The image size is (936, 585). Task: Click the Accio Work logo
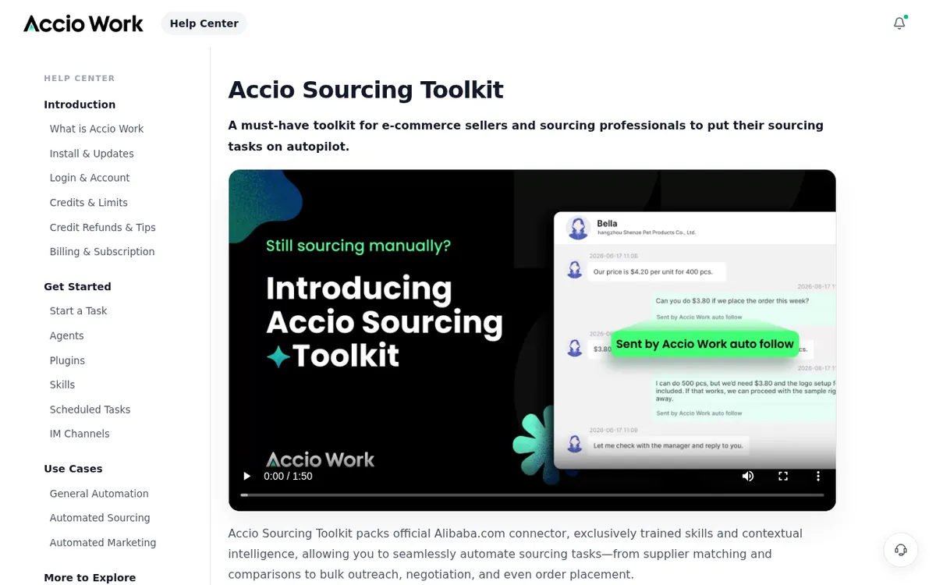[83, 23]
